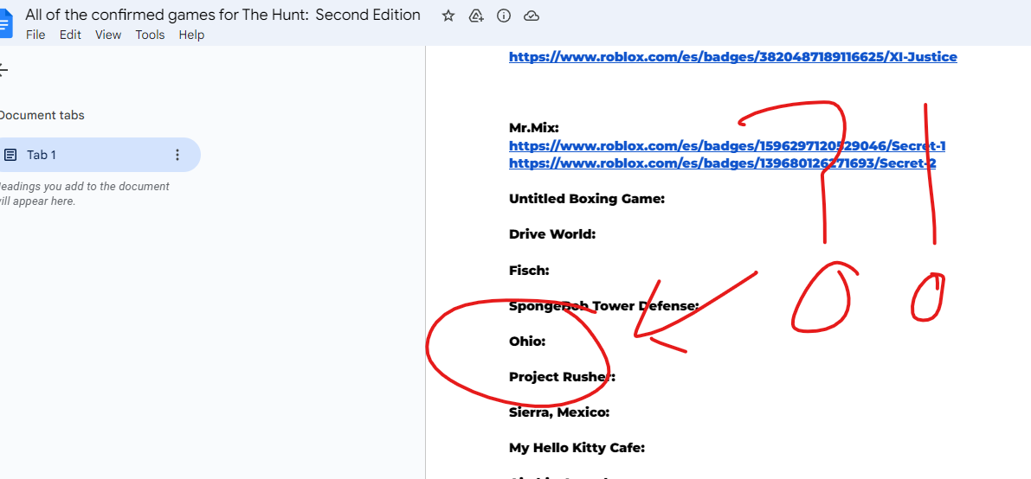Open Google Docs home logo
The image size is (1031, 479).
click(x=6, y=24)
